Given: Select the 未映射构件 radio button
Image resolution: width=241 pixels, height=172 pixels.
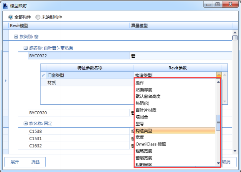Looking at the screenshot, I should point(38,17).
